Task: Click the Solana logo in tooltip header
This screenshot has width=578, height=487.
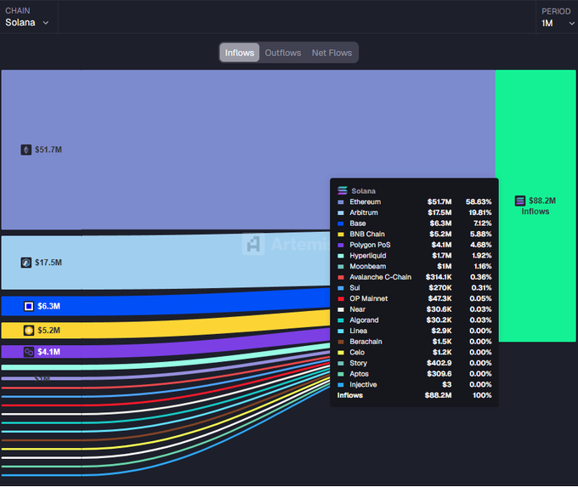Action: 343,190
